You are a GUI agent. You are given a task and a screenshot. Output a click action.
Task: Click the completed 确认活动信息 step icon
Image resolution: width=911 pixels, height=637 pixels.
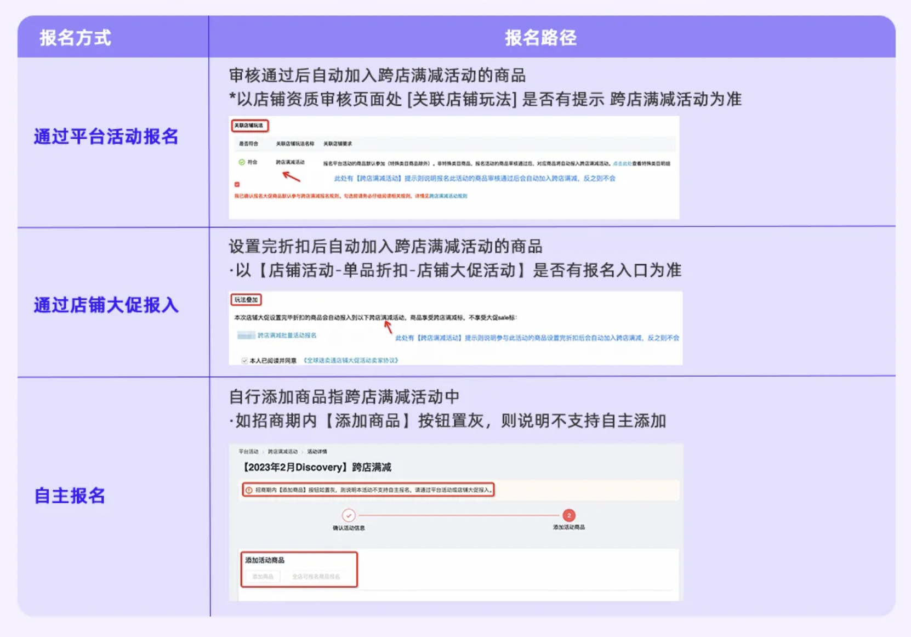point(349,515)
